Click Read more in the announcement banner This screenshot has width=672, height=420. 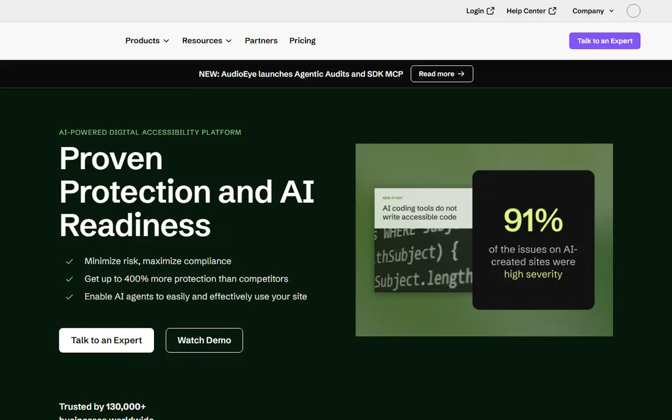[x=442, y=74]
